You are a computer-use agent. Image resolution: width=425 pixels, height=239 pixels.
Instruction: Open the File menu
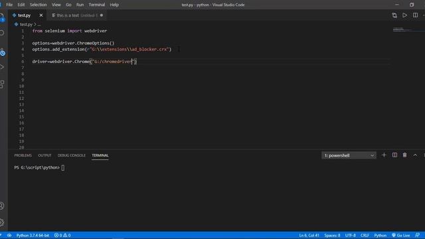pos(9,5)
